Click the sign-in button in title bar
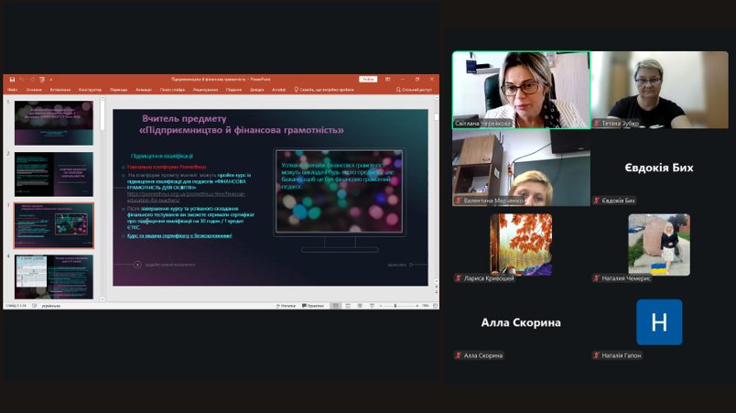The height and width of the screenshot is (413, 736). [368, 80]
